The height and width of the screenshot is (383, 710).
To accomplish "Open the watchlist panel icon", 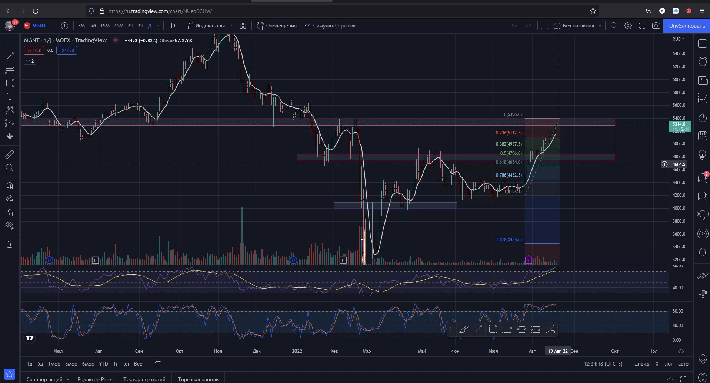I will click(703, 43).
